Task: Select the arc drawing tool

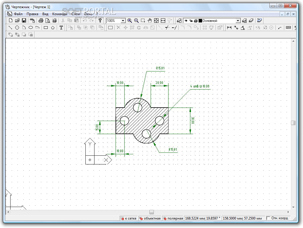Action: point(24,27)
